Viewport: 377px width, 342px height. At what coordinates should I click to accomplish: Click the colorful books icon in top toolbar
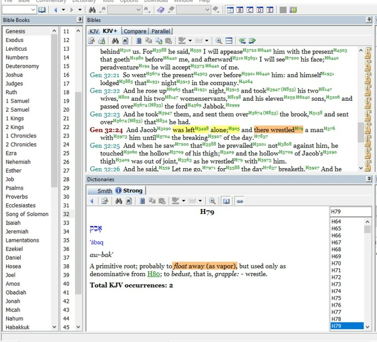pos(293,10)
